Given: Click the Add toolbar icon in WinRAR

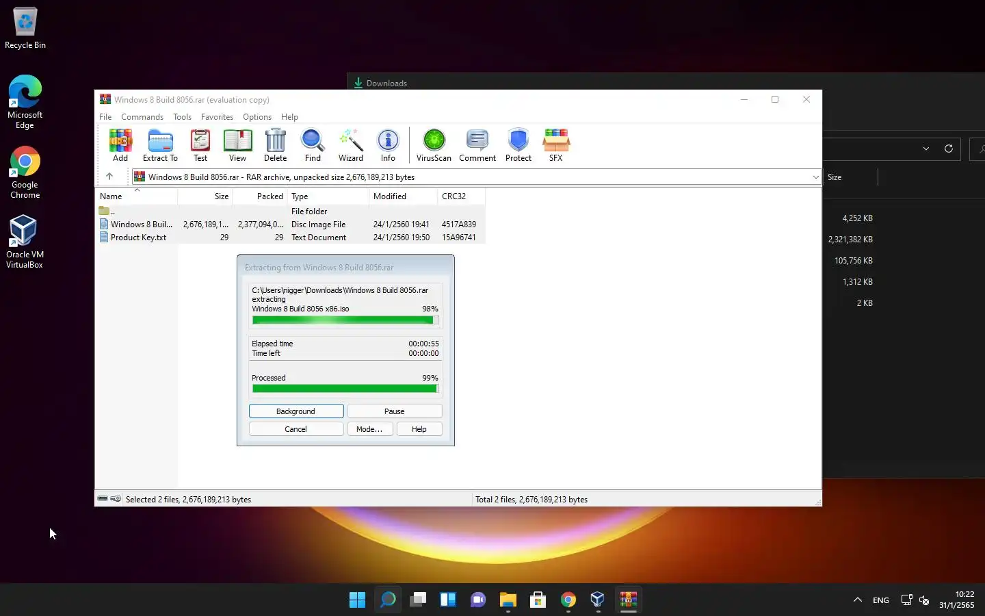Looking at the screenshot, I should [120, 145].
